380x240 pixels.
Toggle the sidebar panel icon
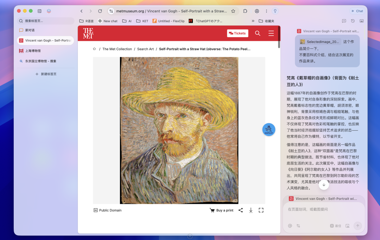[39, 11]
